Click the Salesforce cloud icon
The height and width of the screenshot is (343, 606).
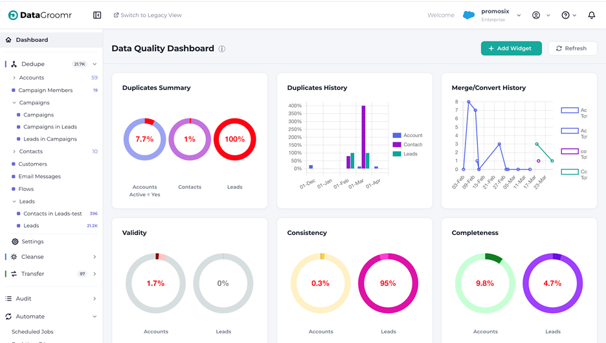click(468, 15)
